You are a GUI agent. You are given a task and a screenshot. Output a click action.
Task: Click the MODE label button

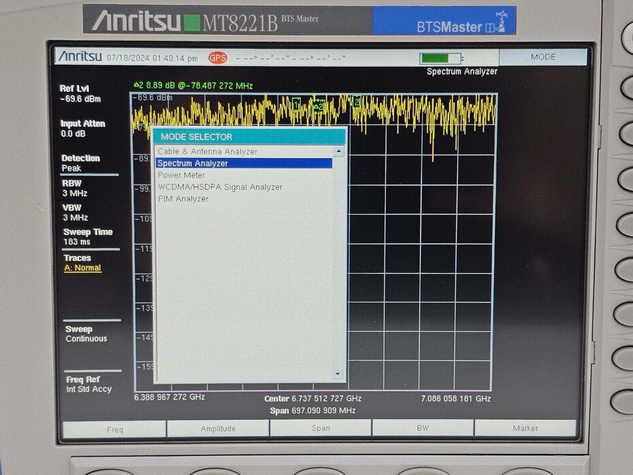coord(543,57)
